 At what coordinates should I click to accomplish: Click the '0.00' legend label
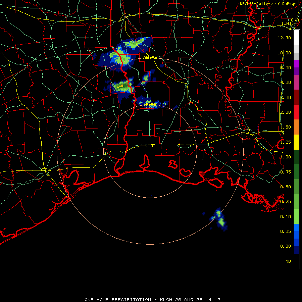(x=286, y=246)
